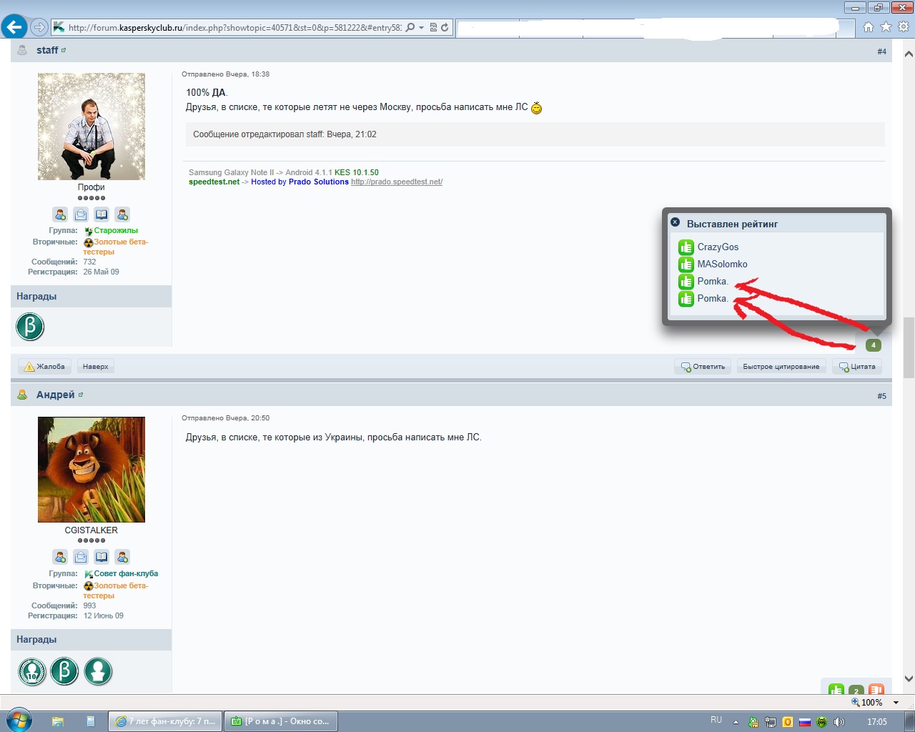Open the browser home page

[869, 27]
